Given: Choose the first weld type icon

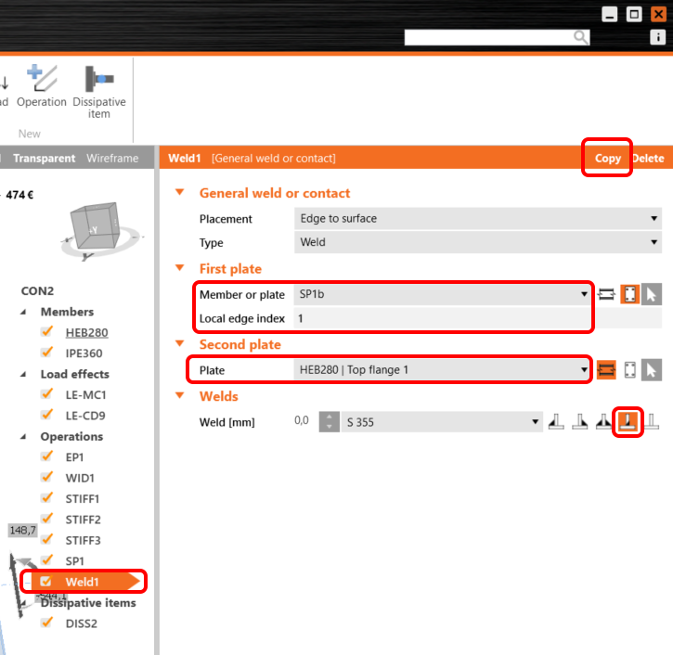Looking at the screenshot, I should tap(556, 421).
